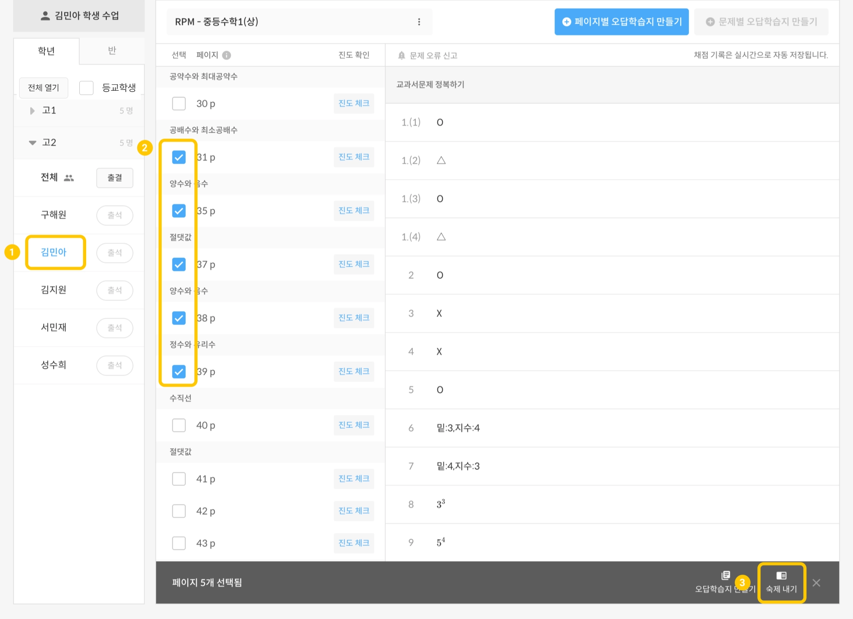This screenshot has width=853, height=619.
Task: Click the three-dot menu beside RPM textbook
Action: click(x=419, y=22)
